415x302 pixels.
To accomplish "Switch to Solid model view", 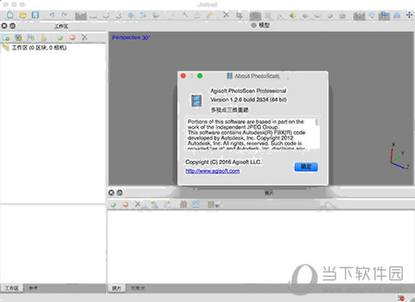I will point(305,16).
